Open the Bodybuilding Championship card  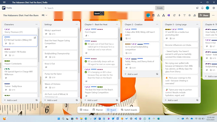(60, 55)
